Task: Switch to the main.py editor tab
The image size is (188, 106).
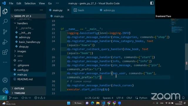Action: click(58, 10)
